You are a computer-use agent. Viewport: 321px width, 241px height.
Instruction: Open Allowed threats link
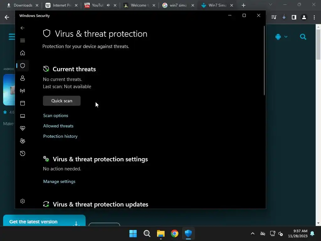(x=58, y=126)
